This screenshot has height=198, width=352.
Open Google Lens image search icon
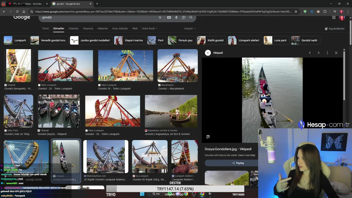pyautogui.click(x=184, y=17)
